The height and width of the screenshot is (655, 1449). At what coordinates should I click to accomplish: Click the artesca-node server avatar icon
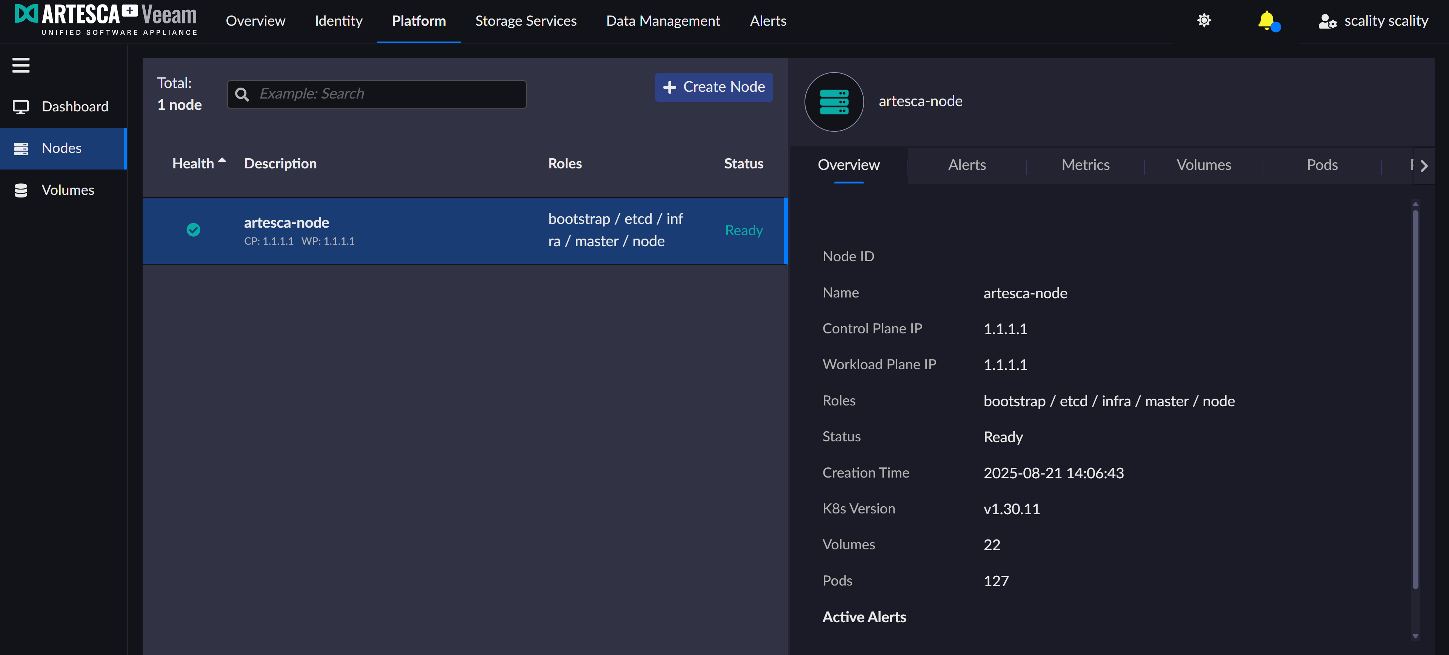pyautogui.click(x=834, y=102)
